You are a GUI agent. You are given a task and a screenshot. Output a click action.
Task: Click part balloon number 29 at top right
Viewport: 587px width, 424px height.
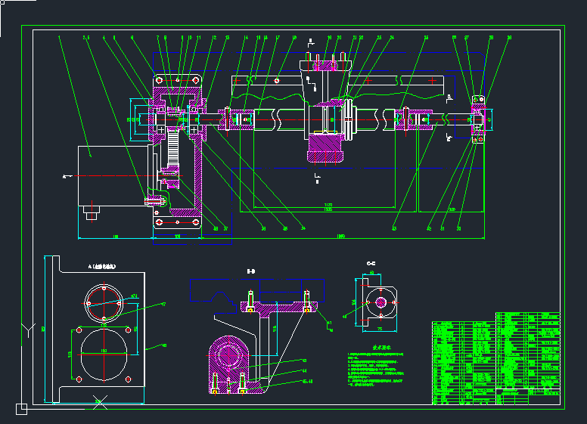point(509,37)
